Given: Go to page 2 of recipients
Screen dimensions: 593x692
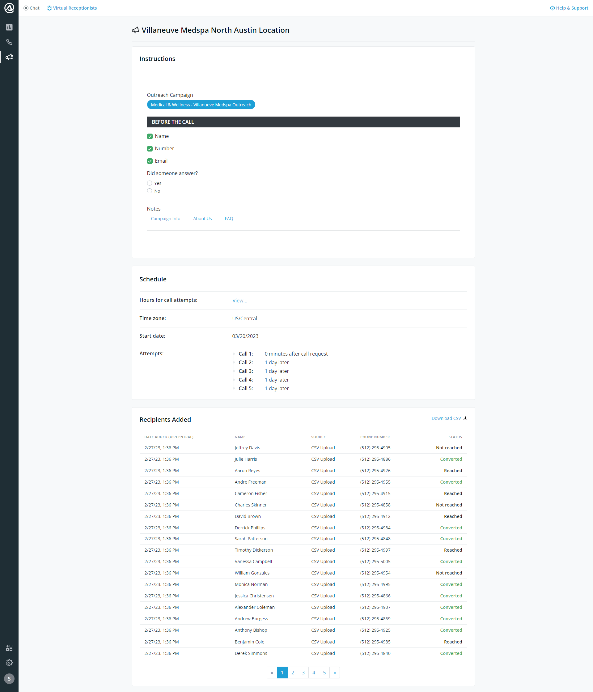Looking at the screenshot, I should click(293, 672).
